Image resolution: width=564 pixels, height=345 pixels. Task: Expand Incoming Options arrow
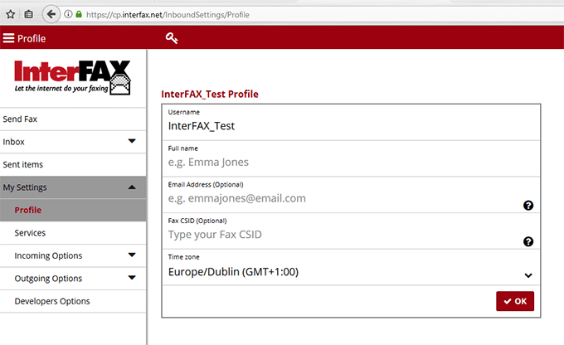pyautogui.click(x=132, y=255)
